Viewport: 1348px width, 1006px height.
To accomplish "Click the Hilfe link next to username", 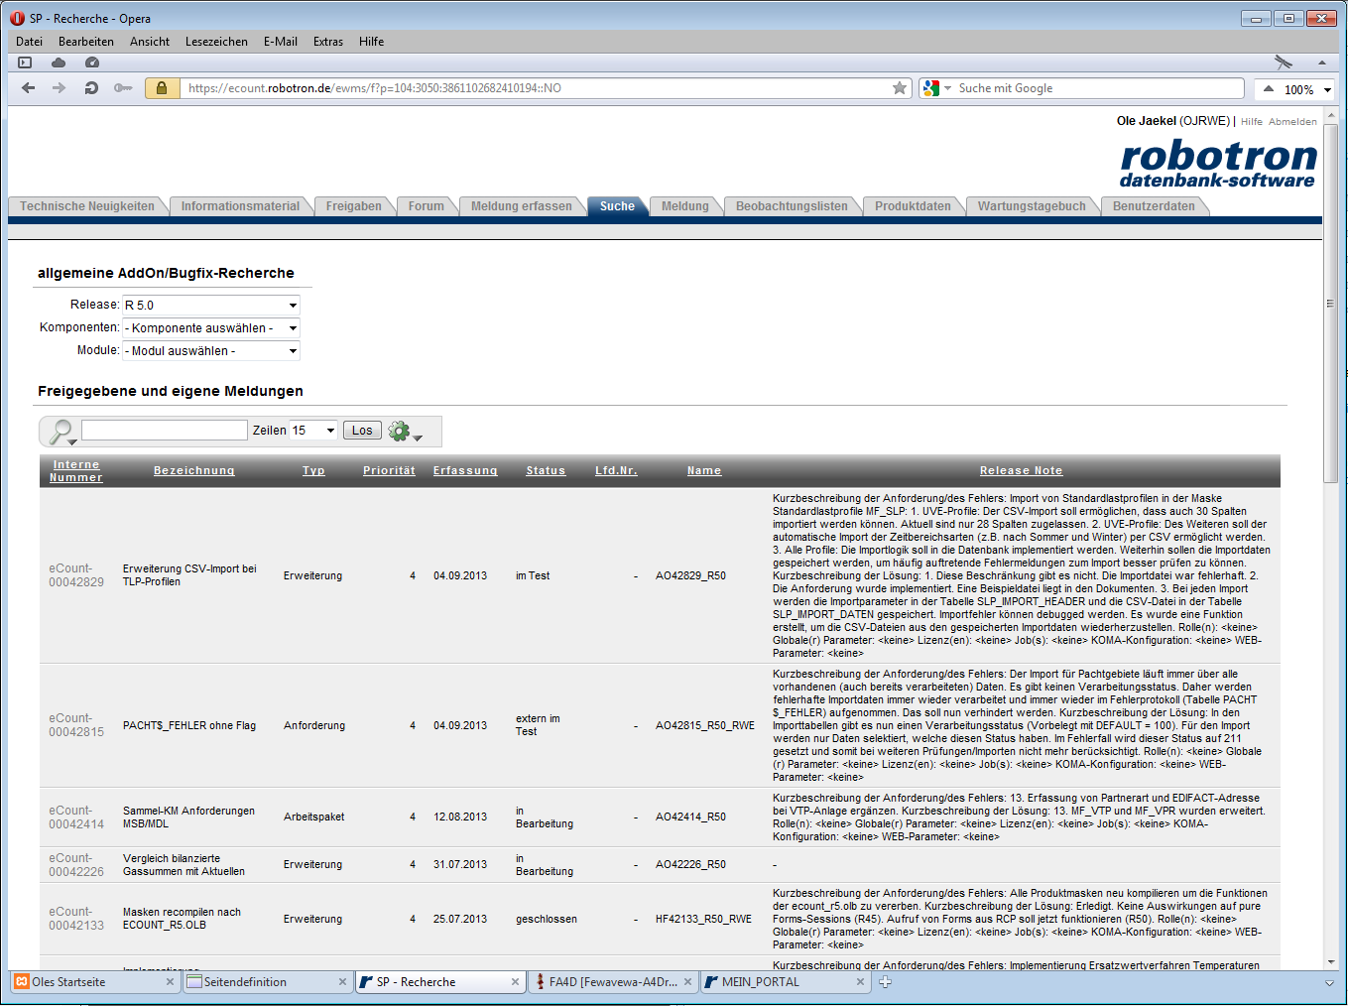I will tap(1252, 122).
